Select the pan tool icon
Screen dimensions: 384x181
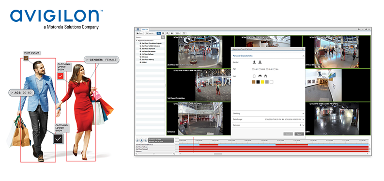point(172,33)
